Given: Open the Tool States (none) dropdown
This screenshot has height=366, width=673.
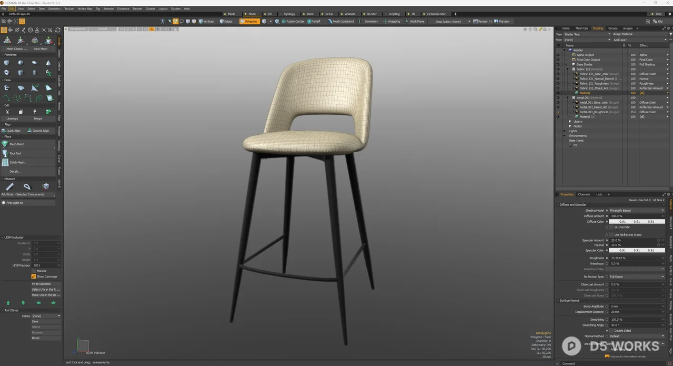Looking at the screenshot, I should (46, 316).
